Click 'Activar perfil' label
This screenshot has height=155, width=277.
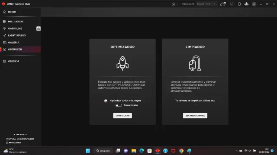pyautogui.click(x=188, y=4)
